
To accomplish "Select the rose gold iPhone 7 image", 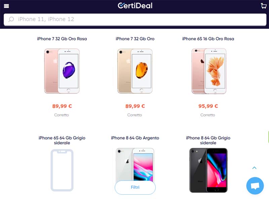I will [62, 71].
